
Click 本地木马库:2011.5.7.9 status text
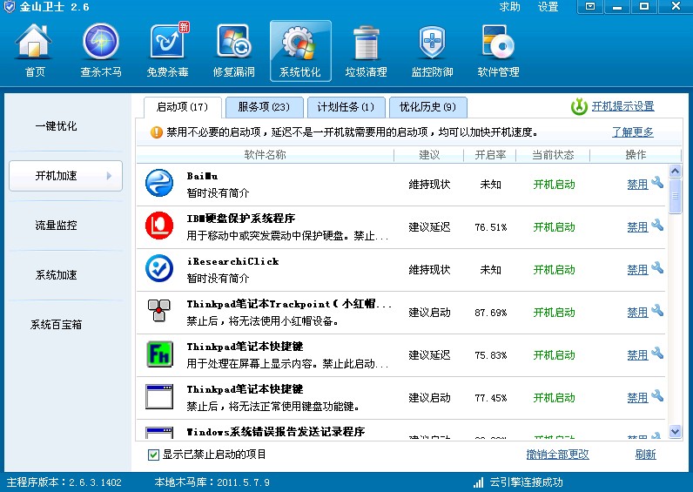(212, 482)
